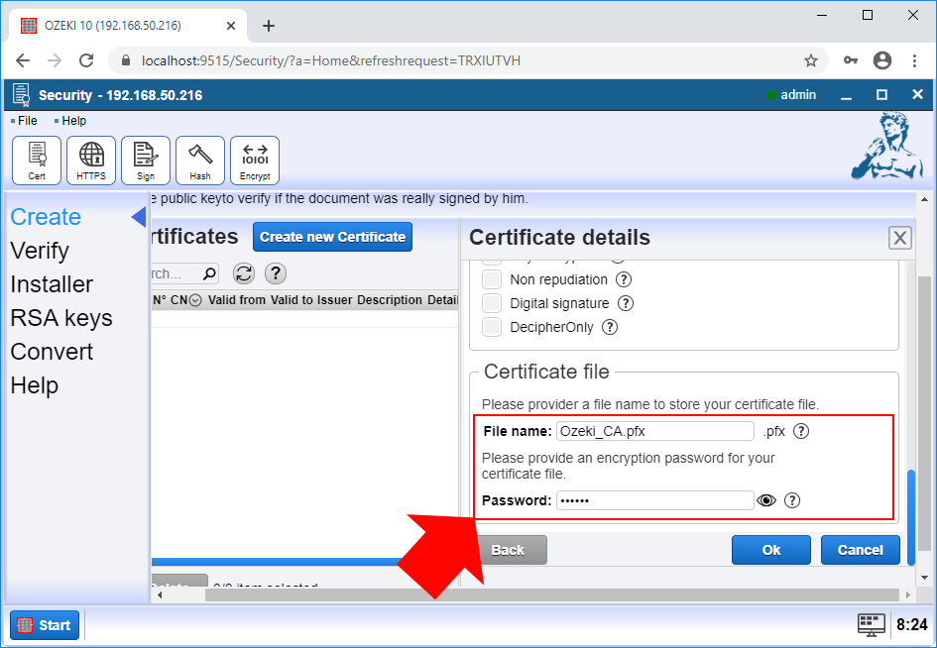
Task: Open the Cert toolbar tool
Action: [37, 161]
